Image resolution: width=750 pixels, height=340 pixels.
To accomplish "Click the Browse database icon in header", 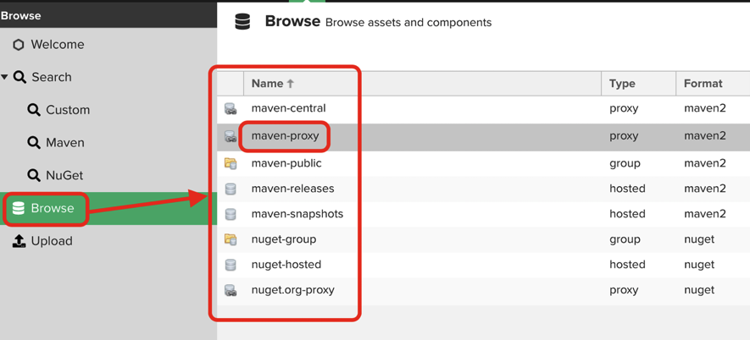I will tap(242, 22).
